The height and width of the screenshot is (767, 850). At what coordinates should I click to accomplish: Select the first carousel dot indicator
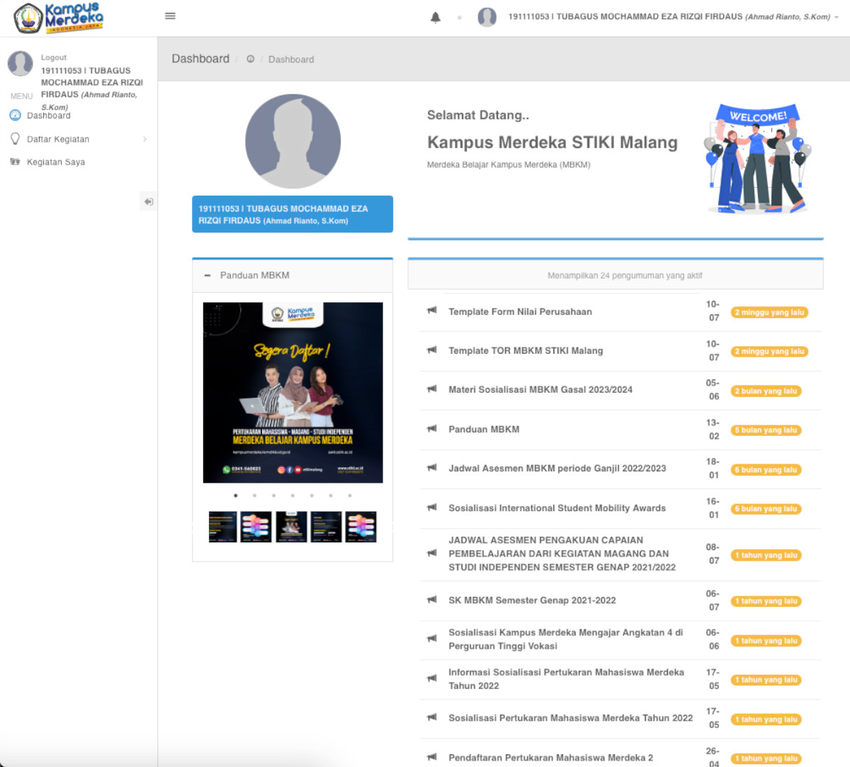(x=236, y=496)
